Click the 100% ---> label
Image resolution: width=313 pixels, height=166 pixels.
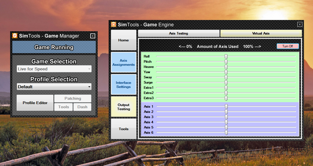(x=252, y=47)
